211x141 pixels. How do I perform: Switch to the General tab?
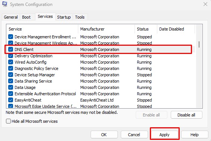click(x=11, y=17)
